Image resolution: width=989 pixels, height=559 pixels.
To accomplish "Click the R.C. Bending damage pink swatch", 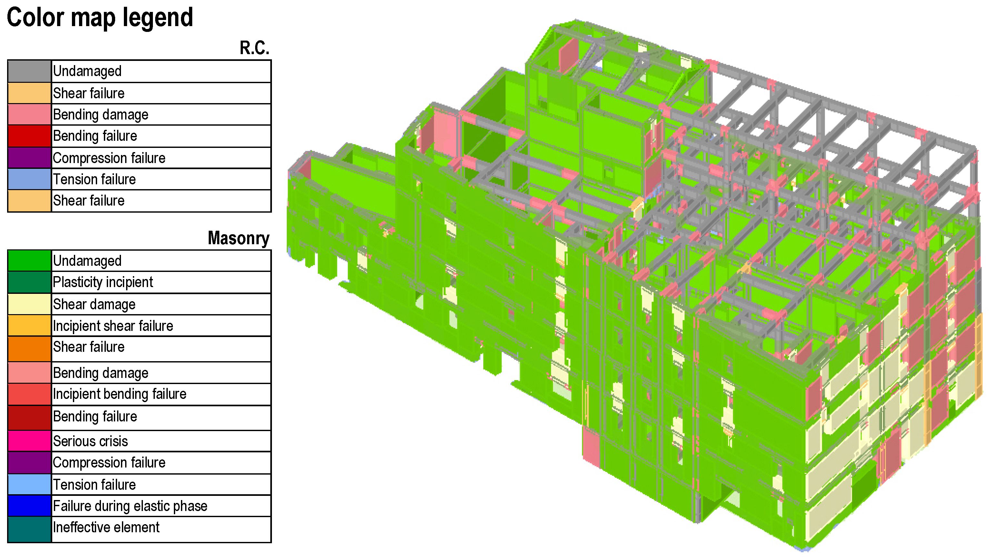I will click(x=29, y=114).
